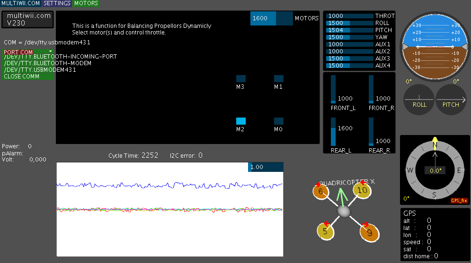The image size is (471, 263).
Task: Toggle the M1 motor selector
Action: pos(279,79)
